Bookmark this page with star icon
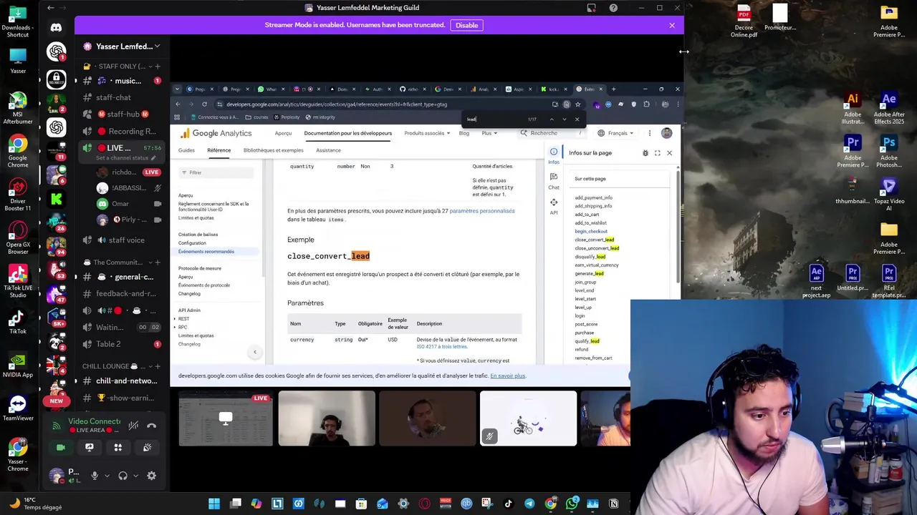Screen dimensions: 917x515 click(577, 104)
